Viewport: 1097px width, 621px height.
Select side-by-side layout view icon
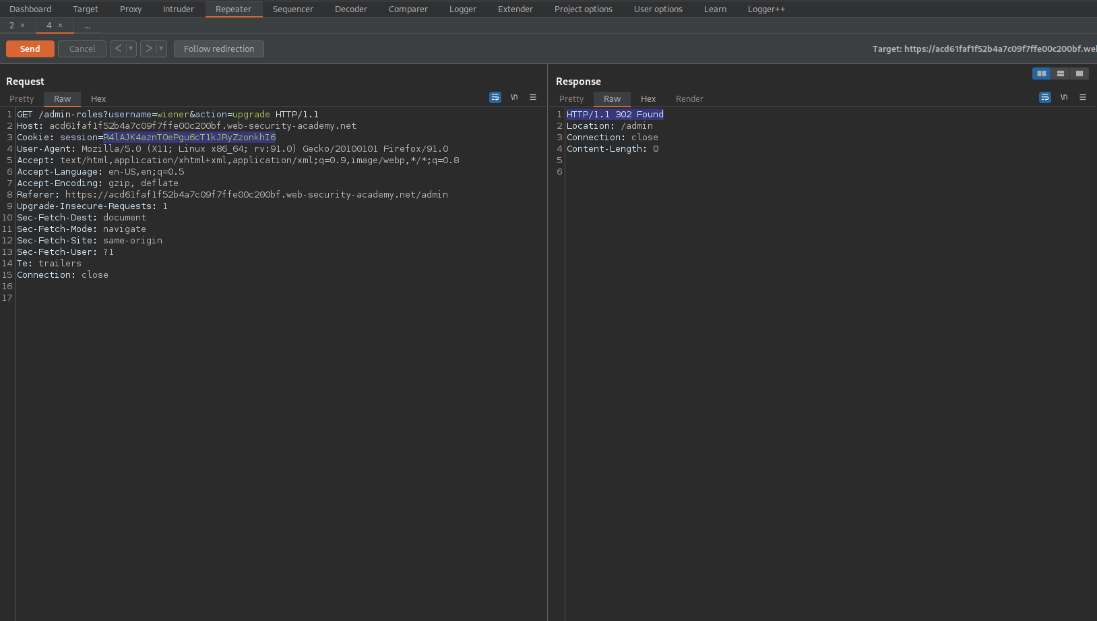(x=1042, y=73)
